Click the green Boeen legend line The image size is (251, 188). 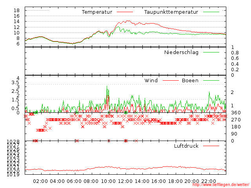[x=211, y=80]
